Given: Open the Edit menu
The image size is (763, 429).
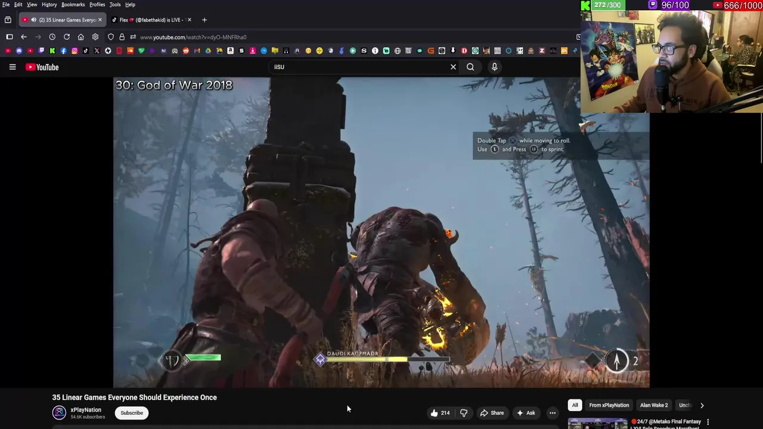Looking at the screenshot, I should [18, 4].
